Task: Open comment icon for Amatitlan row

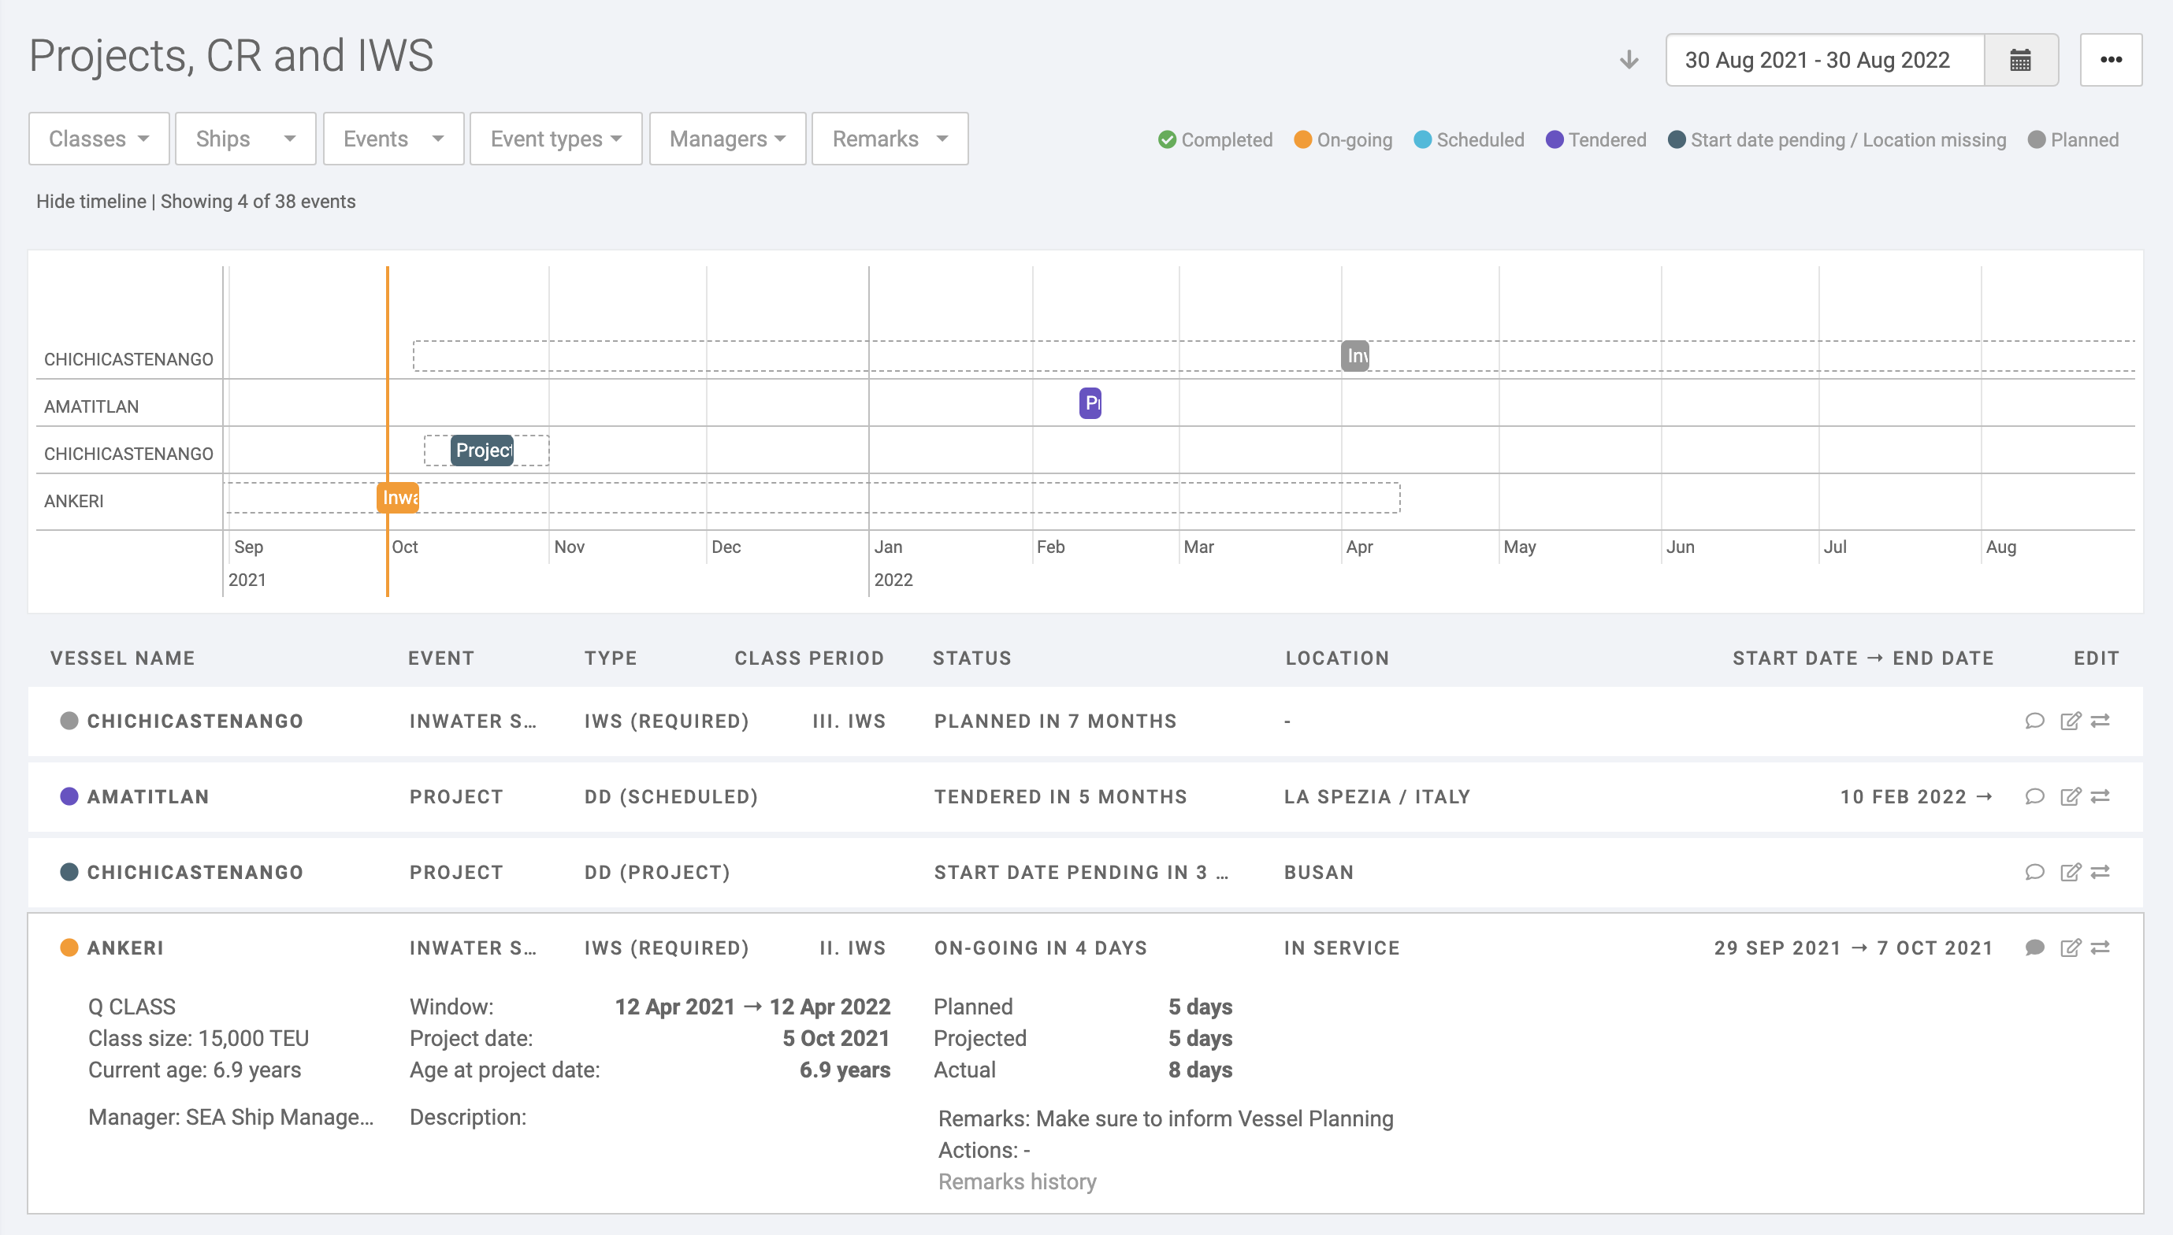Action: pos(2034,796)
